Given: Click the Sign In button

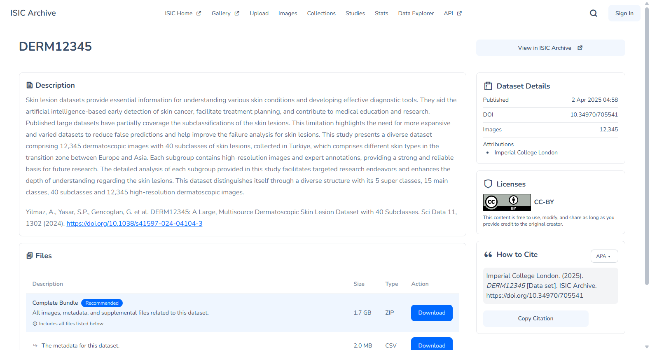Looking at the screenshot, I should 624,13.
